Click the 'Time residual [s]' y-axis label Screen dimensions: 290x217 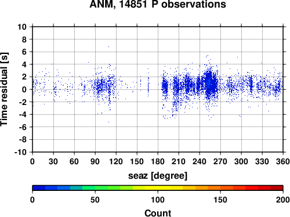pos(4,89)
